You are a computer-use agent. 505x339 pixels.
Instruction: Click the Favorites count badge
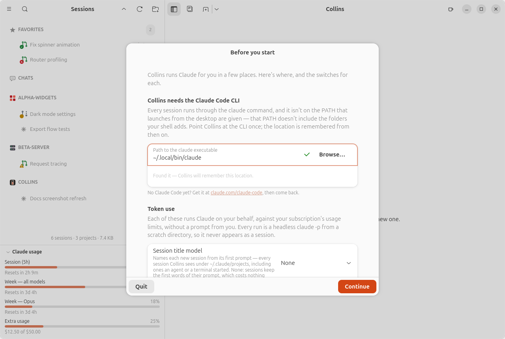coord(150,30)
